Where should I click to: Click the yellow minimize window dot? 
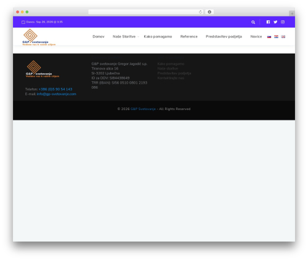[x=22, y=12]
